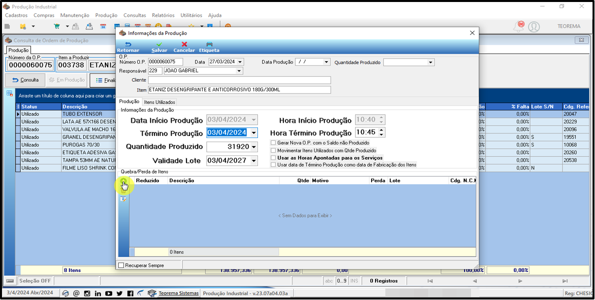Open the Etiqueta printer icon
Screen dimensions: 595x300
pos(209,44)
